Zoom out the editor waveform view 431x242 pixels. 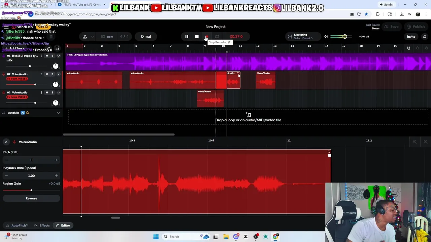pos(415,142)
